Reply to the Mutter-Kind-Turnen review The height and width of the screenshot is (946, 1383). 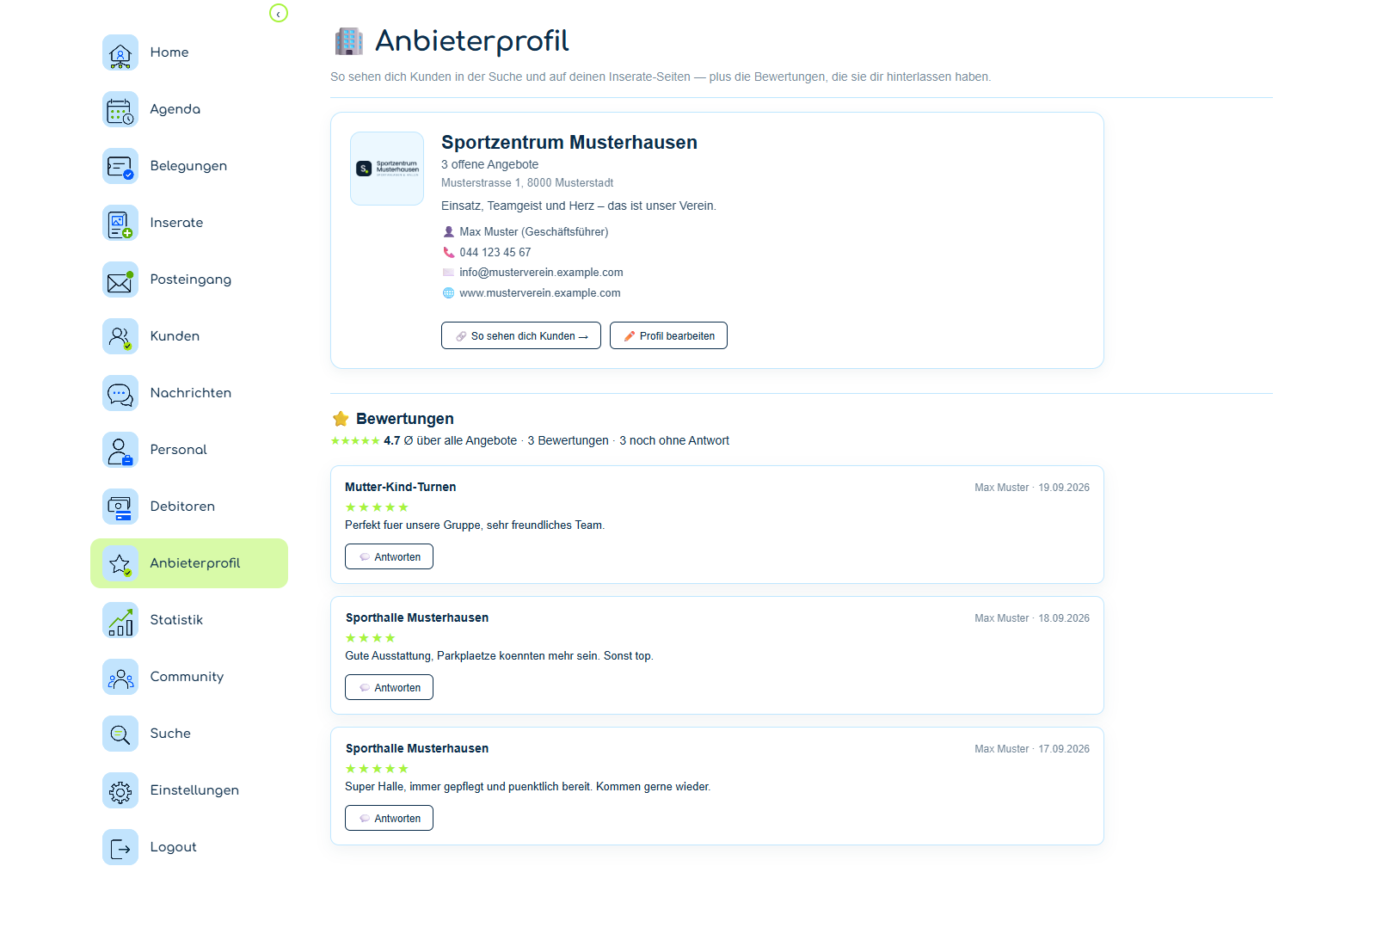[389, 556]
